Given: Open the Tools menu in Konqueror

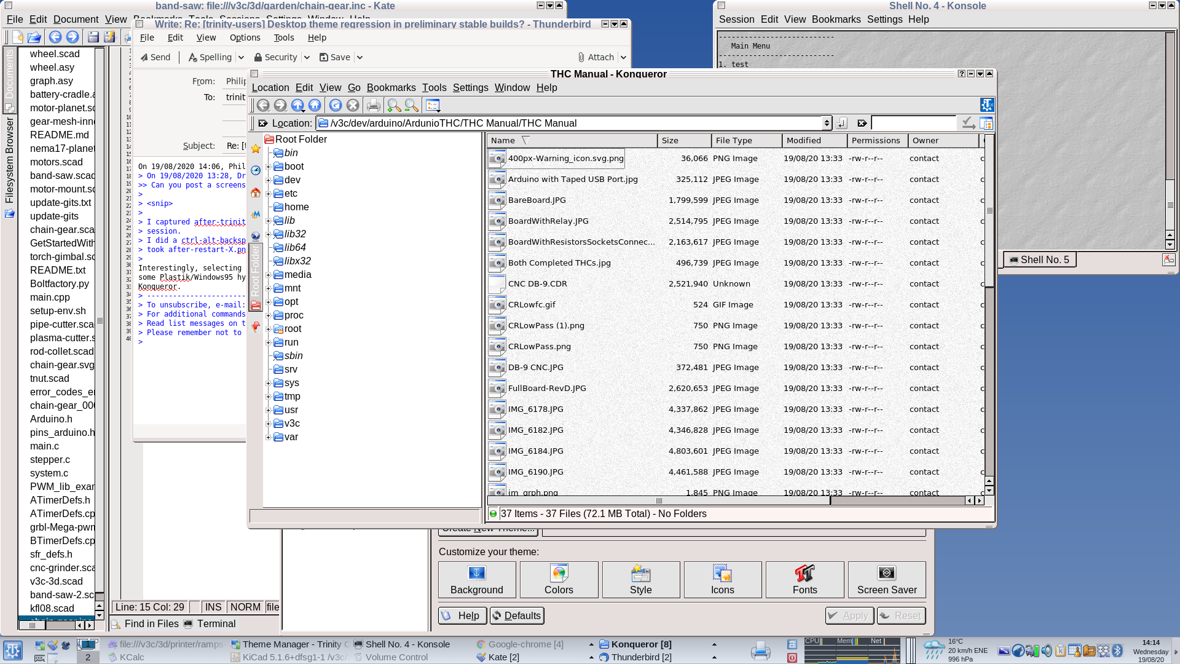Looking at the screenshot, I should click(434, 87).
